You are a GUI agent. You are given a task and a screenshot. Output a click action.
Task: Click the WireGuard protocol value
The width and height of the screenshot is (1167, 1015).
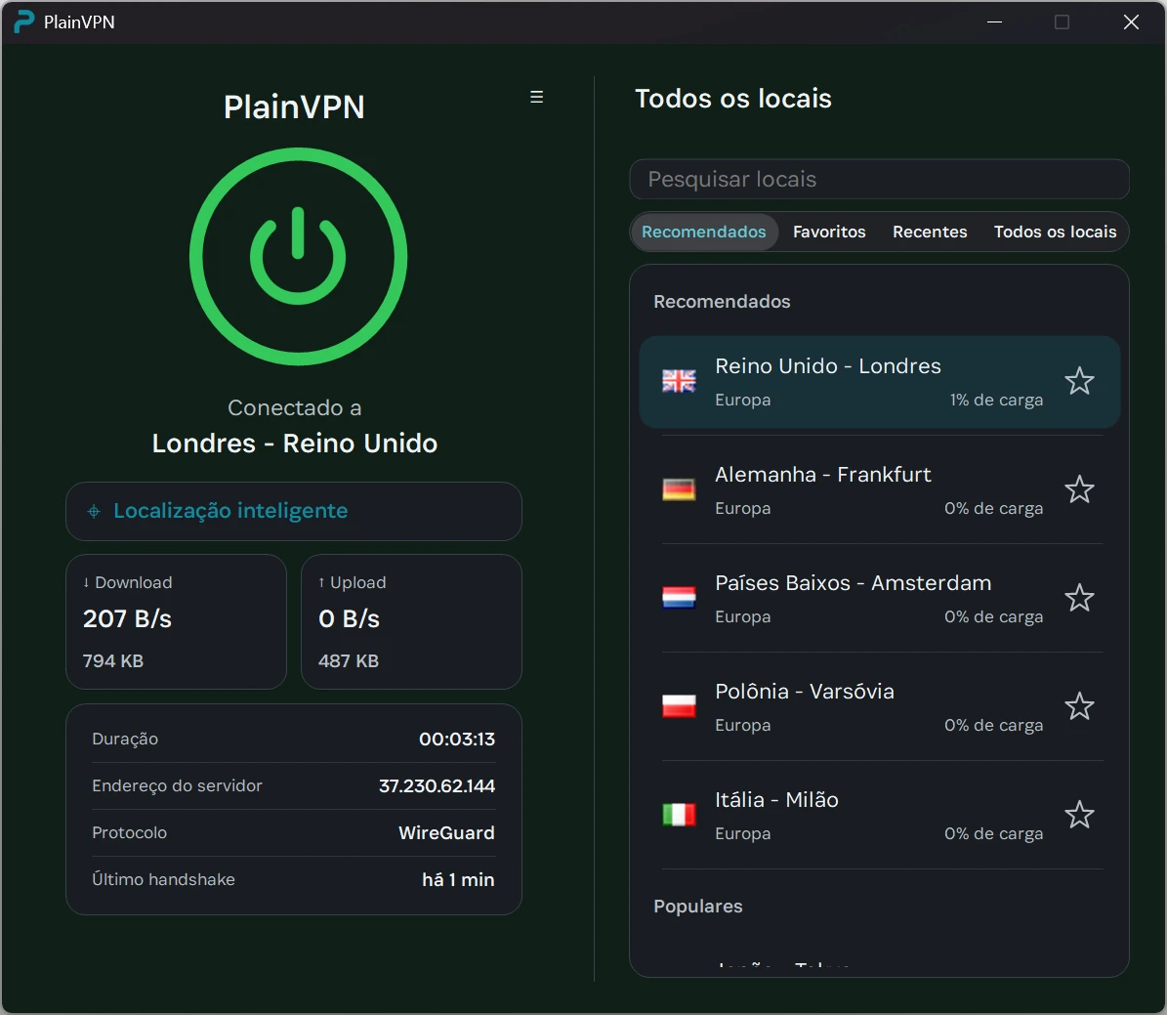click(x=446, y=832)
